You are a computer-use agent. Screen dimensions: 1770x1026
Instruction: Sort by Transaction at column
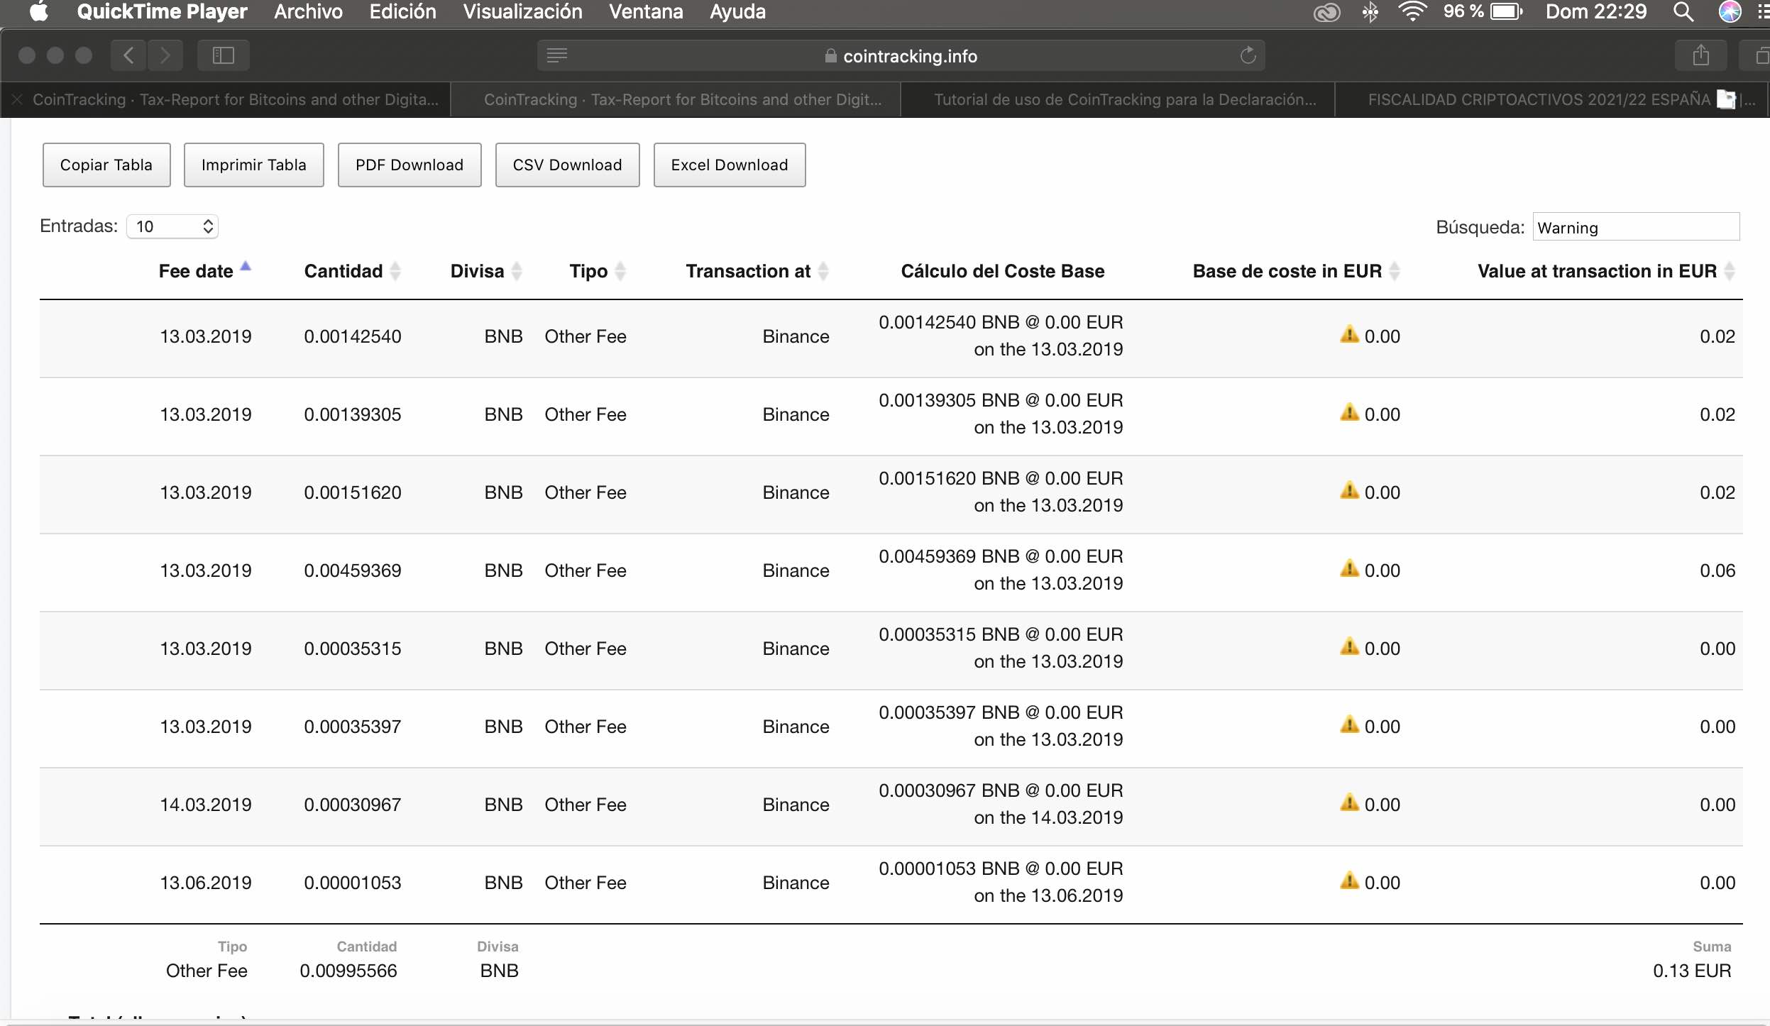[757, 270]
